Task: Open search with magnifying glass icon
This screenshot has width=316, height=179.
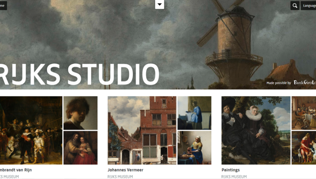Action: tap(294, 6)
